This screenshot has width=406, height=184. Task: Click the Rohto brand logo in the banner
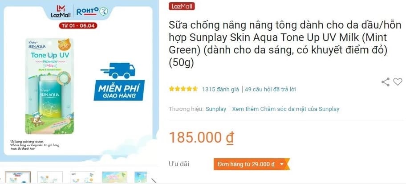[92, 11]
